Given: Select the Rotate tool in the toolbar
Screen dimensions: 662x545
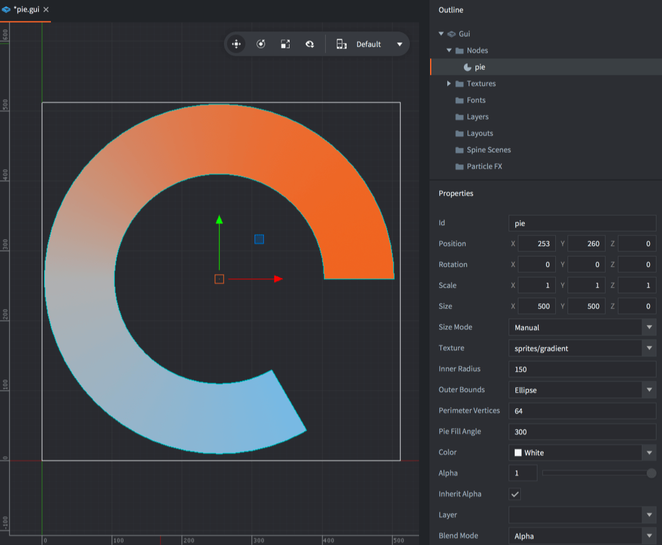Looking at the screenshot, I should pyautogui.click(x=261, y=44).
